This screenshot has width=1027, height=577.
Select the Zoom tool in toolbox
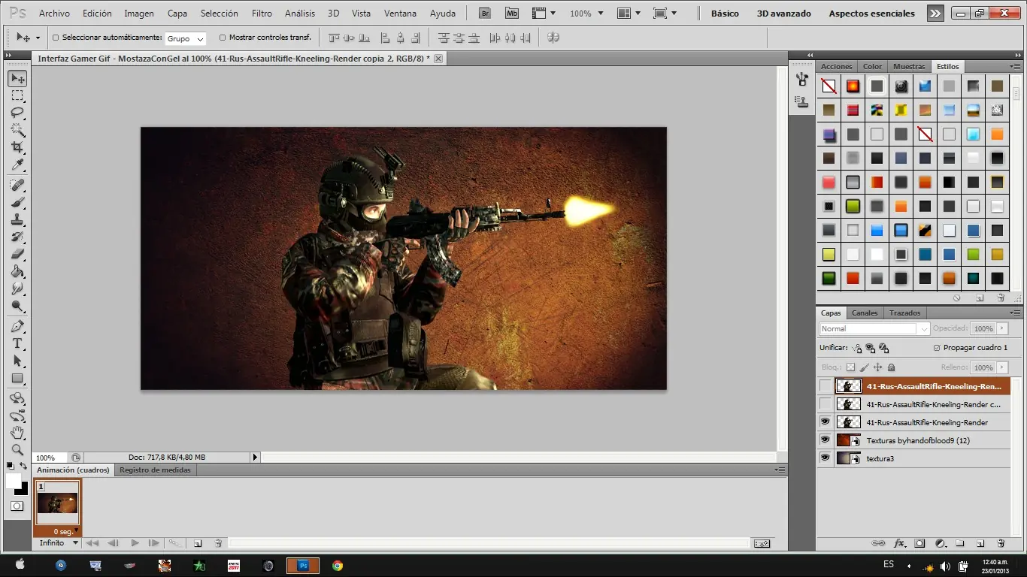tap(17, 450)
